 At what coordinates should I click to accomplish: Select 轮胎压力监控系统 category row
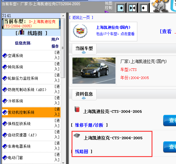31,79
